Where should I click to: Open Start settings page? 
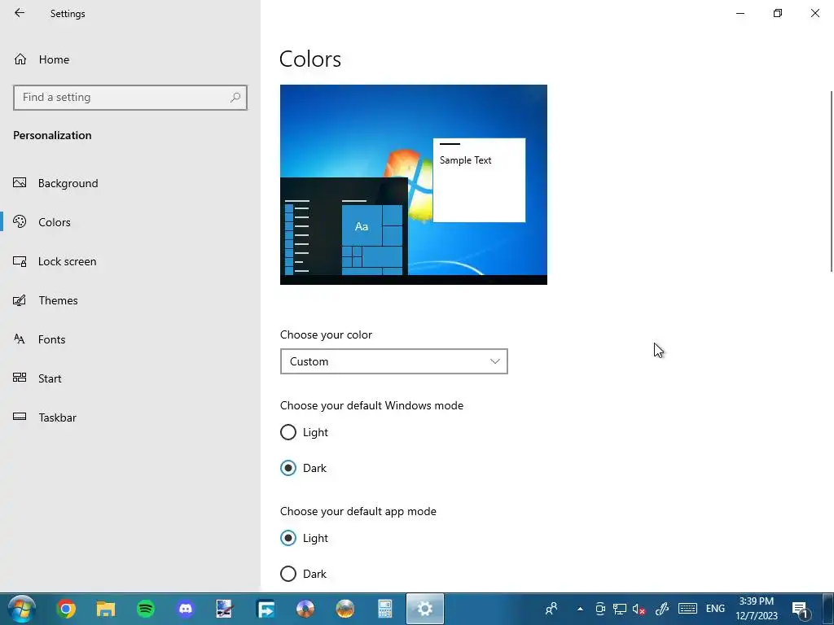tap(37, 378)
